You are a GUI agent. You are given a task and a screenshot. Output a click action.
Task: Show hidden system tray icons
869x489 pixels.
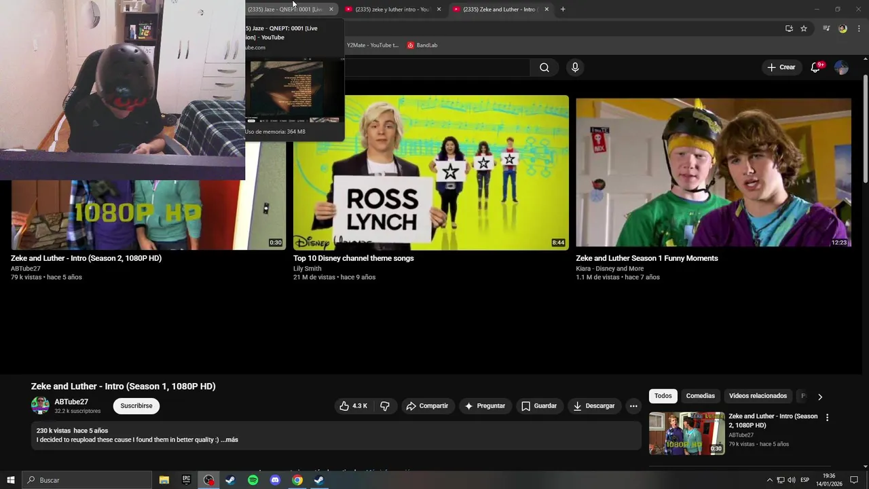coord(769,480)
